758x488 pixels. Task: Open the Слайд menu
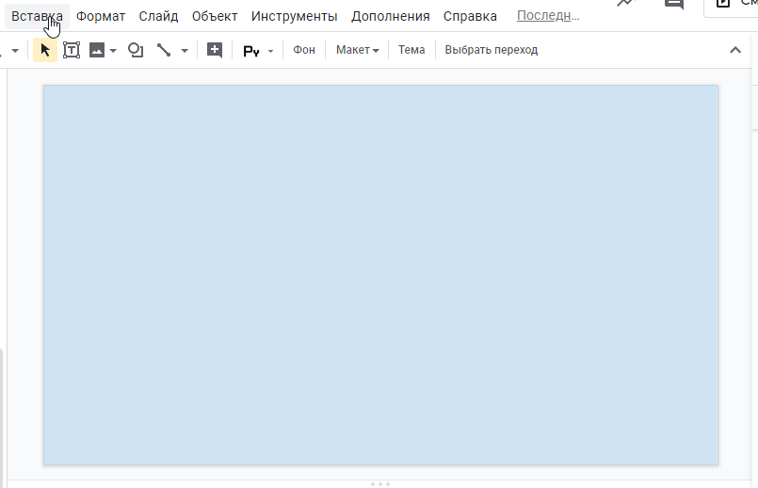point(158,16)
